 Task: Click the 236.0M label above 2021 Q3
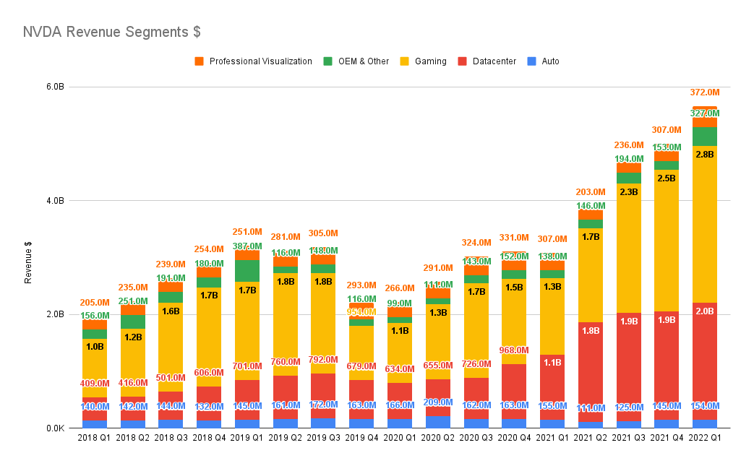click(628, 145)
